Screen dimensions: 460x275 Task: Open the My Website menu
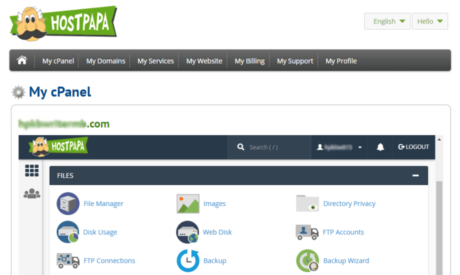(x=204, y=61)
